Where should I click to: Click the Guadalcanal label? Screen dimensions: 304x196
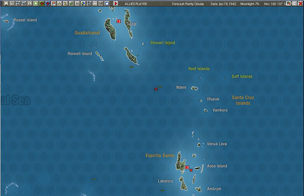(x=87, y=33)
